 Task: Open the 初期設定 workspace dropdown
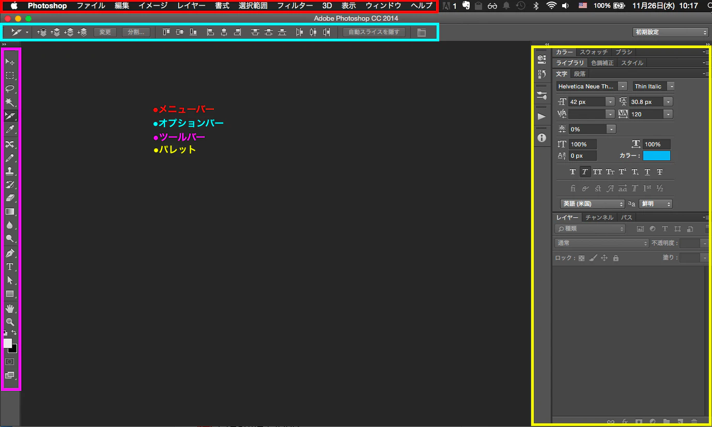[x=671, y=32]
